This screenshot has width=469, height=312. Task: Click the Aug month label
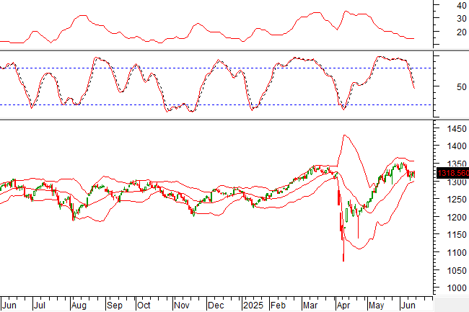[x=79, y=306]
